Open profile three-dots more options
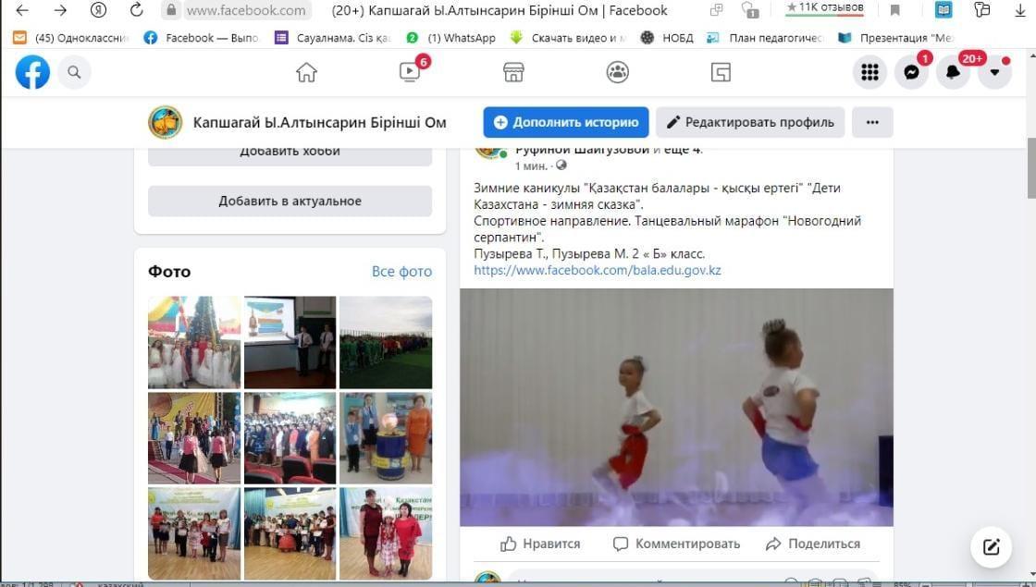 [872, 122]
